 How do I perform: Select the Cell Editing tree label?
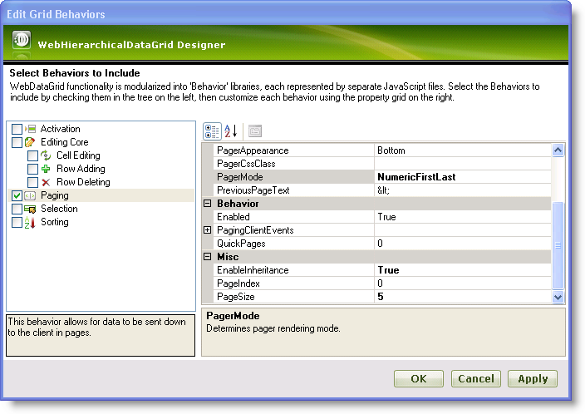[78, 155]
